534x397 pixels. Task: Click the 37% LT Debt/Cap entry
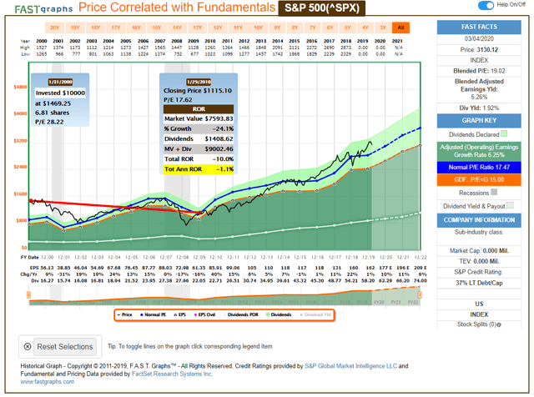[479, 283]
